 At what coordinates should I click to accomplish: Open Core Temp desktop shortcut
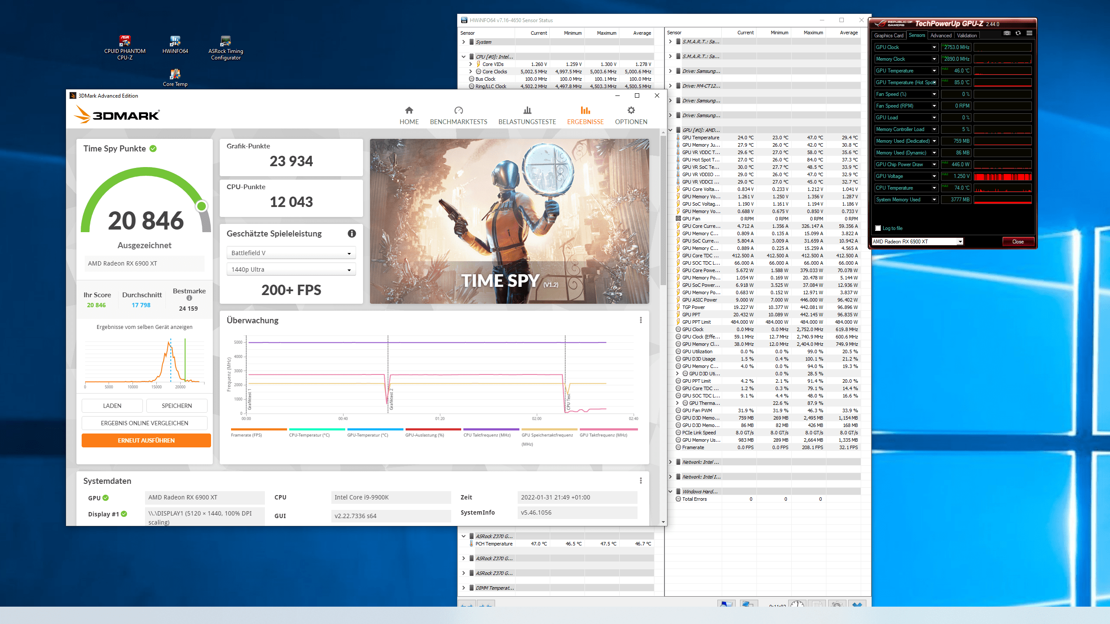click(175, 78)
